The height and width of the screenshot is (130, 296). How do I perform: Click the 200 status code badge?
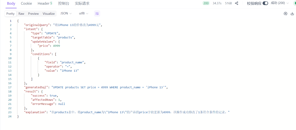206,3
